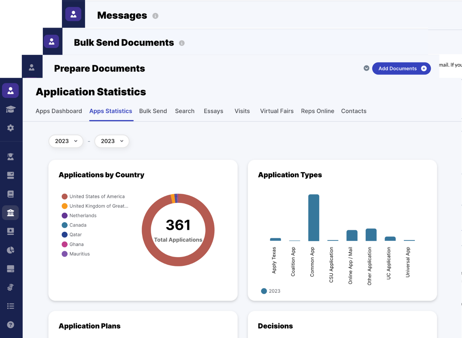The height and width of the screenshot is (338, 462).
Task: Open the Reps Online tab link
Action: click(317, 111)
